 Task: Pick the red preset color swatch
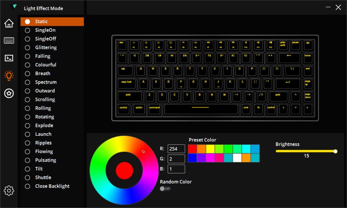[x=192, y=149]
